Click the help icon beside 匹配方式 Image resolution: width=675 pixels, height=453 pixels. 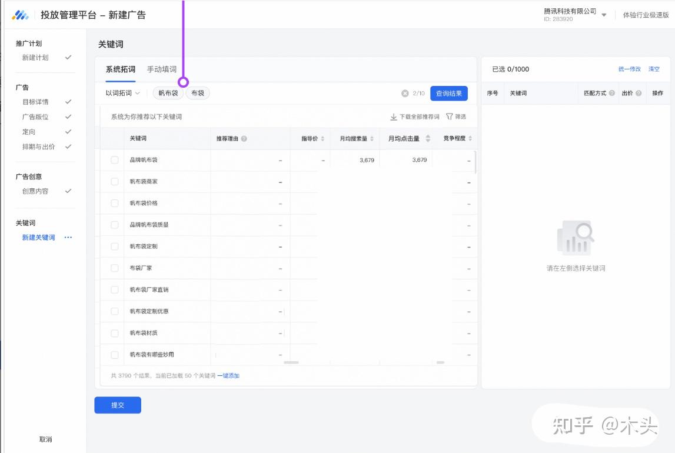pyautogui.click(x=612, y=94)
